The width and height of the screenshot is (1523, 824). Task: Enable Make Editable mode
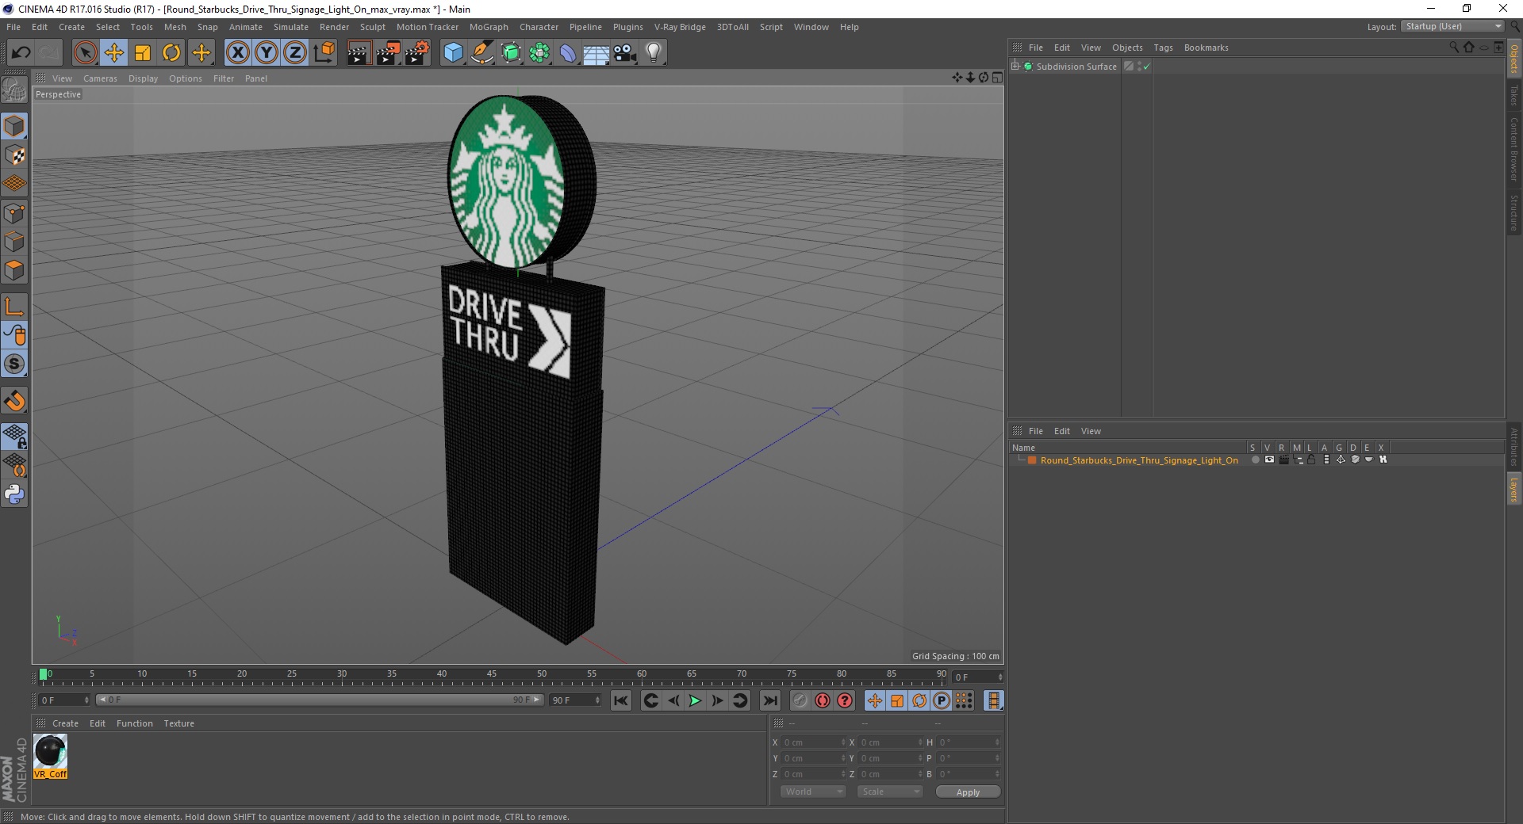14,90
